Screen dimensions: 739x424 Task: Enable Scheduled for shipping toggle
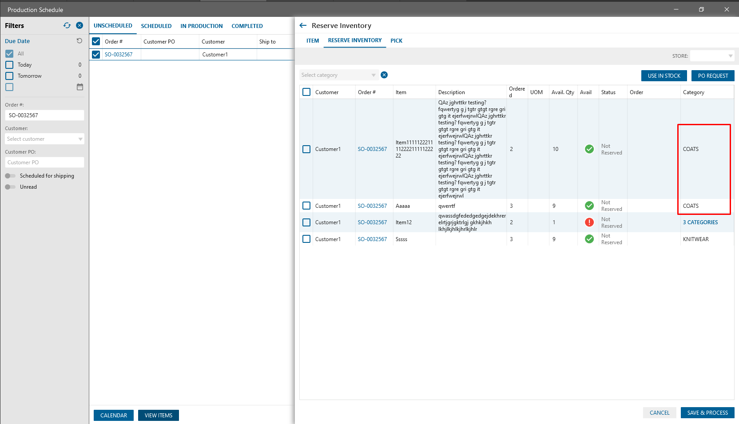[x=10, y=176]
